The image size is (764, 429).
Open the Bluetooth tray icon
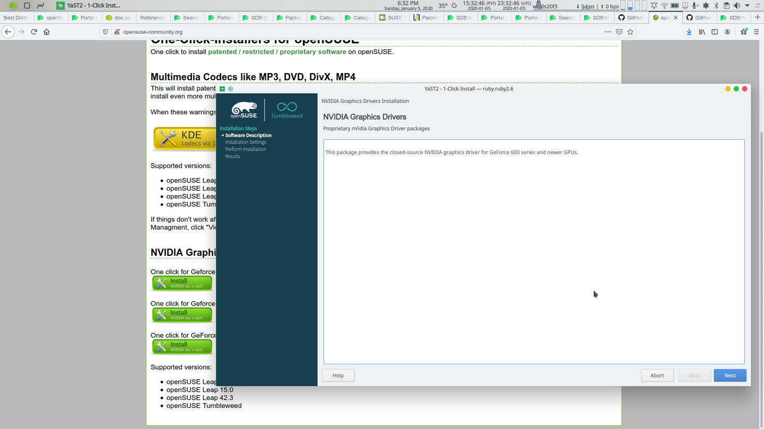[x=716, y=6]
